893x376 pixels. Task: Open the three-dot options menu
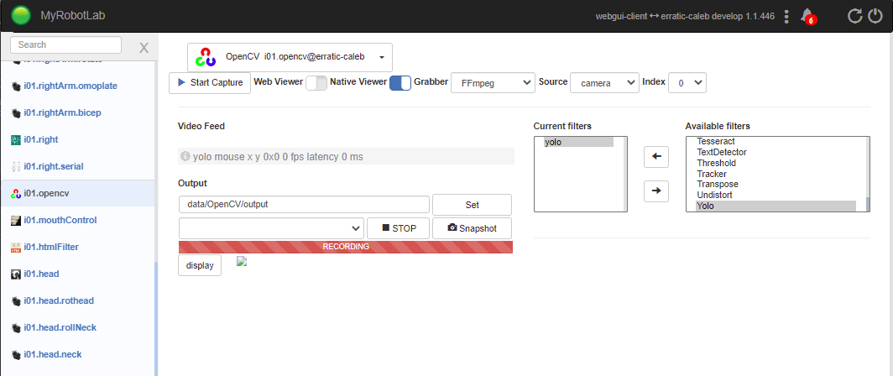[x=786, y=16]
